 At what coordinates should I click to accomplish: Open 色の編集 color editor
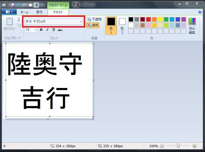[x=192, y=26]
